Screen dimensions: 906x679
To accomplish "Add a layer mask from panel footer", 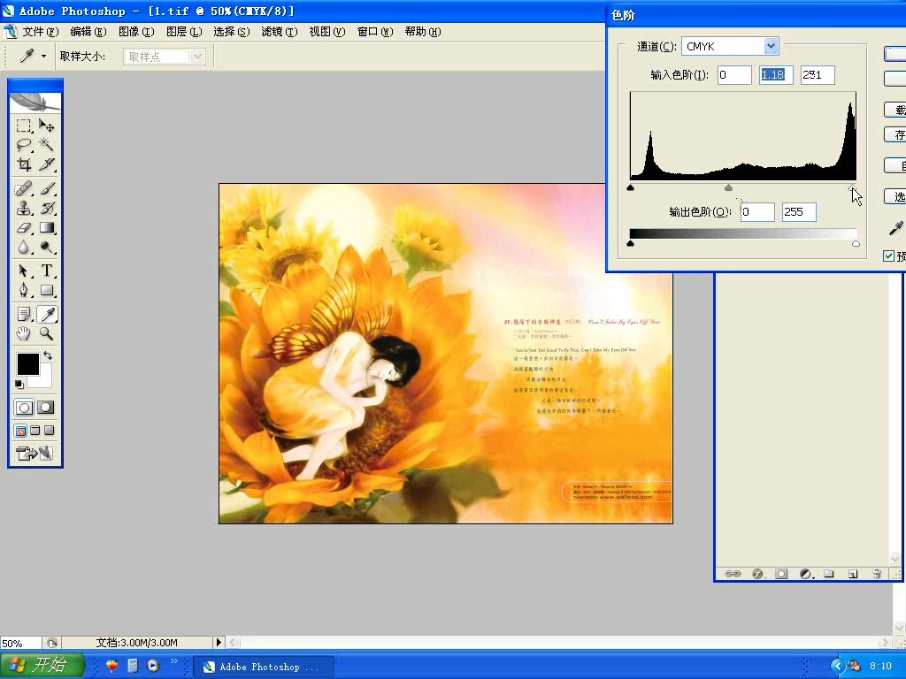I will point(781,574).
